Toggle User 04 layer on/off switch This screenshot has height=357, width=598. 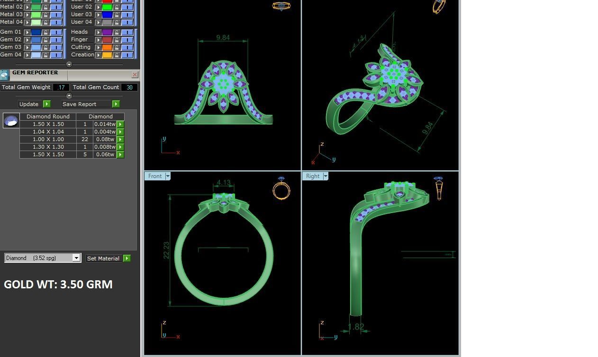127,22
